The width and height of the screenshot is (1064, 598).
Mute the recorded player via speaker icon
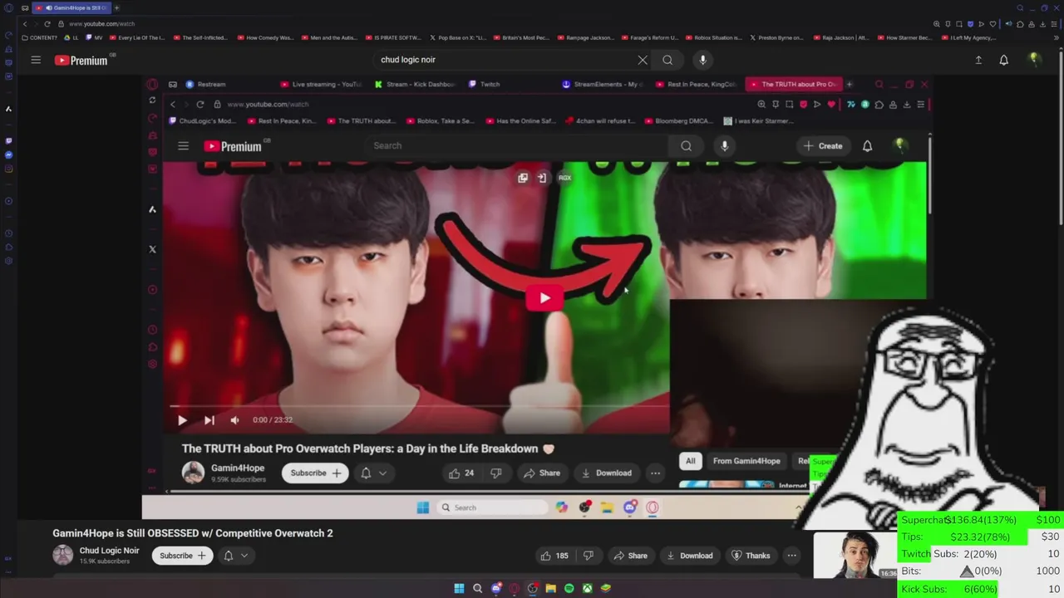tap(234, 420)
